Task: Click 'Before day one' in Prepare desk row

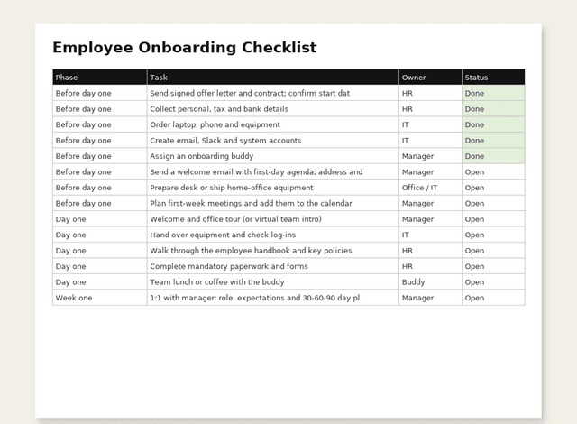Action: tap(100, 188)
